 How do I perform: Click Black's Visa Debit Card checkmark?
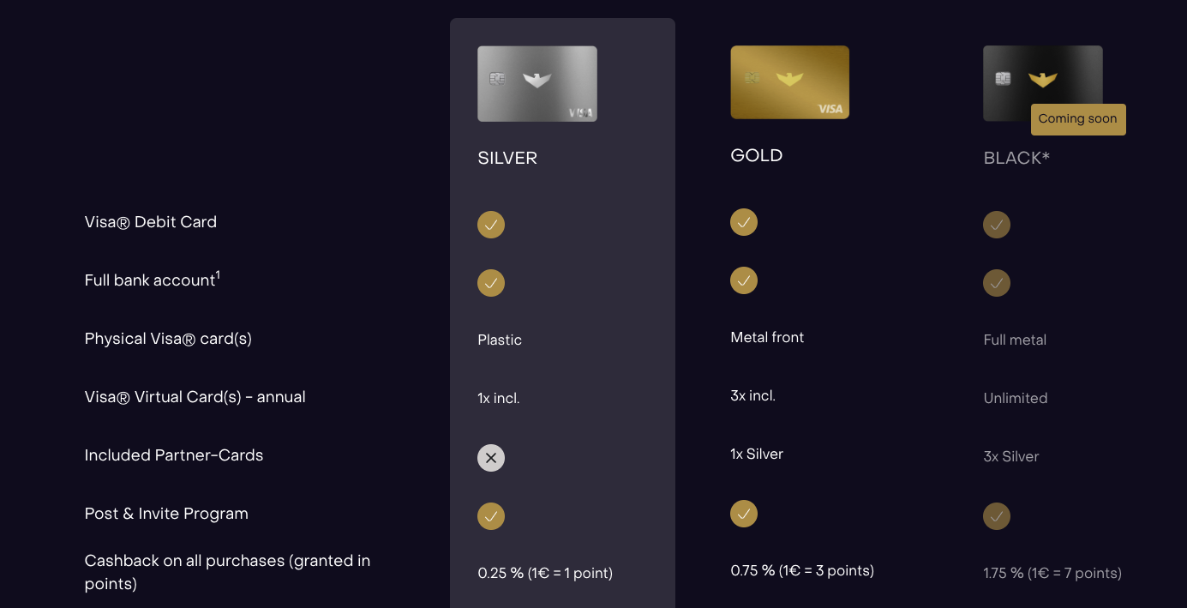997,225
